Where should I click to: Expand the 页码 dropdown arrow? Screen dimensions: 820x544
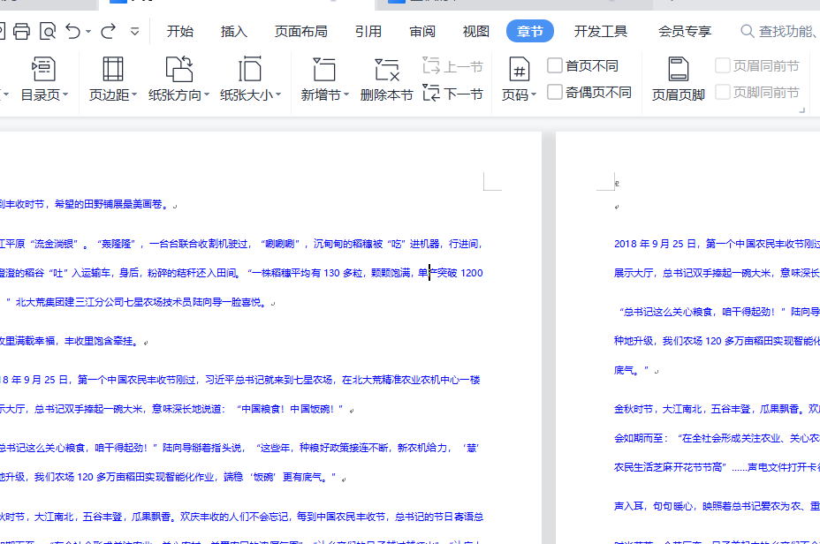pyautogui.click(x=534, y=94)
